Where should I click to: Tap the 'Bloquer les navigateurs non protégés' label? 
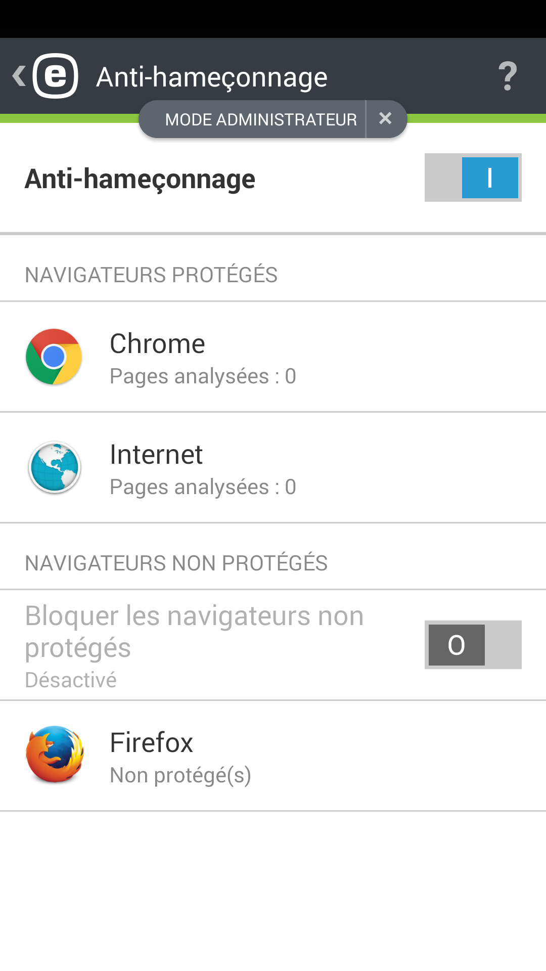tap(195, 632)
